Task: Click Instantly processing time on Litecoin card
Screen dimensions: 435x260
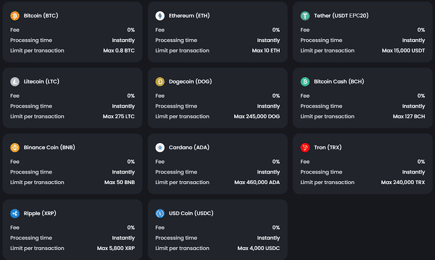Action: [124, 106]
